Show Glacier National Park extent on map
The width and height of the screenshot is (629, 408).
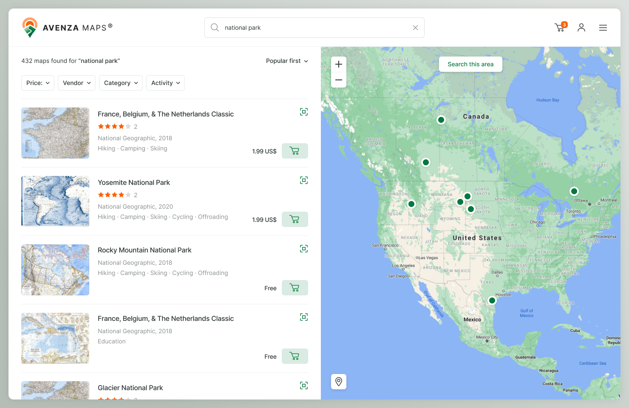[304, 385]
